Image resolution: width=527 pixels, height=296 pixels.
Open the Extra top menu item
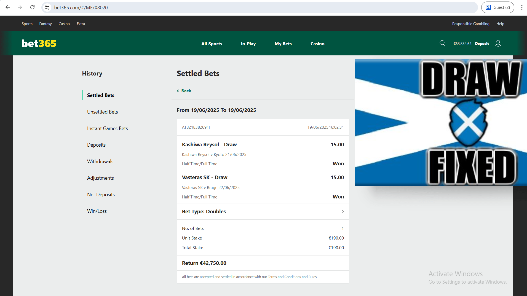[81, 24]
